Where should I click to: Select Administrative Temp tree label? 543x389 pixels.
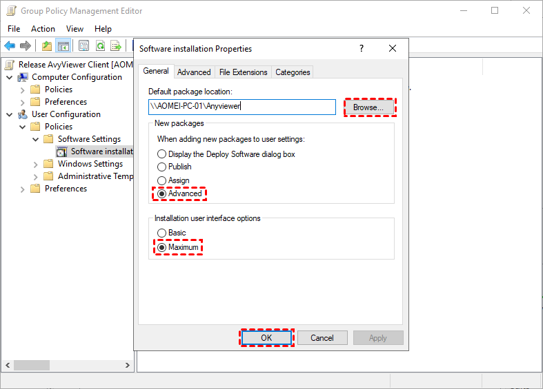coord(95,176)
